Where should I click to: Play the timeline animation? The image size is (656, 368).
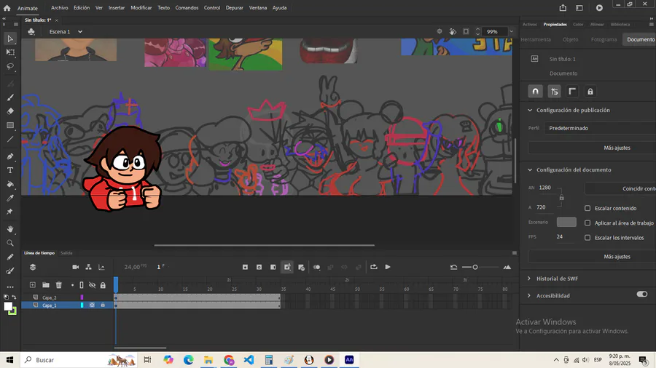pos(388,267)
